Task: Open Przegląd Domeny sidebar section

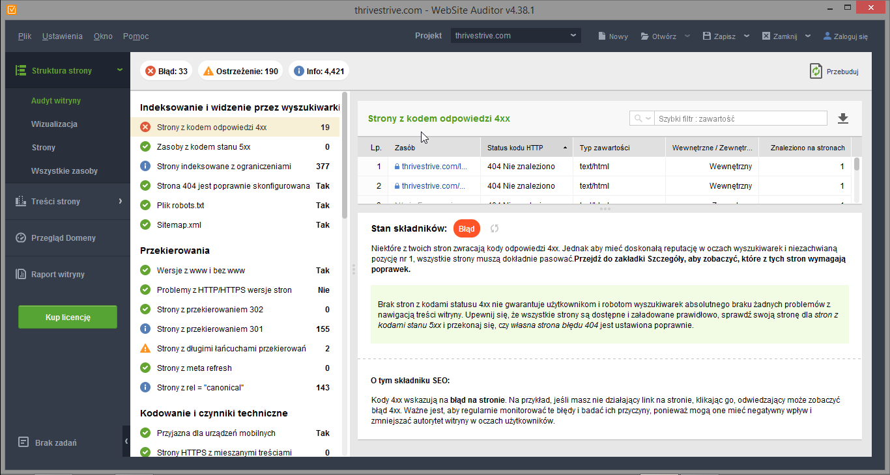Action: (63, 238)
